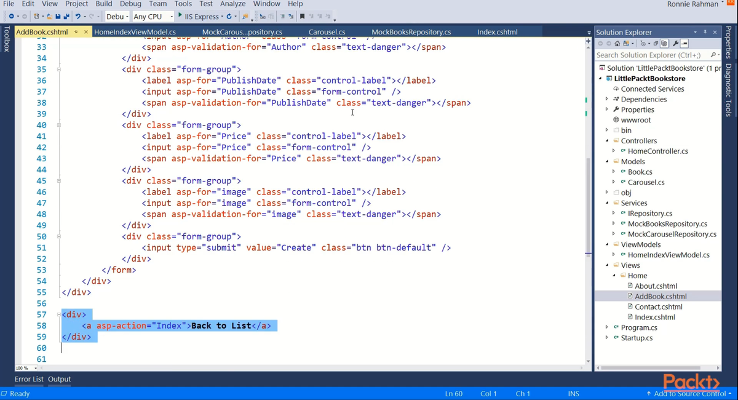Click the Open File toolbar icon

coord(49,16)
